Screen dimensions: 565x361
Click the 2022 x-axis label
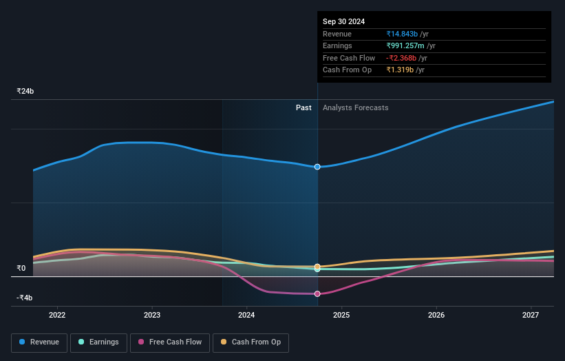57,315
